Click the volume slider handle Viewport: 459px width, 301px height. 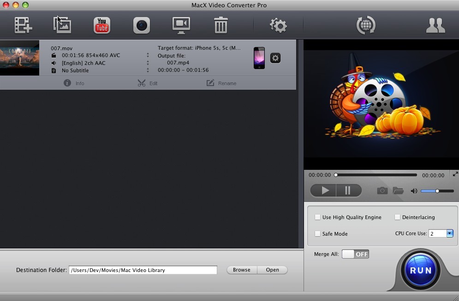coord(437,191)
